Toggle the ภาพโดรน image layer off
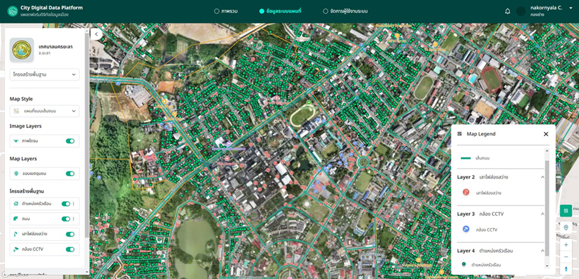579x279 pixels. coord(70,141)
